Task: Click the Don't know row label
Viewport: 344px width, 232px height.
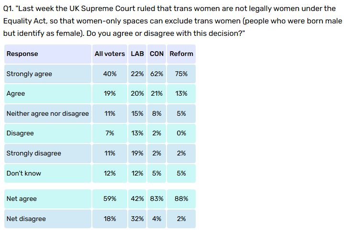Action: [24, 174]
